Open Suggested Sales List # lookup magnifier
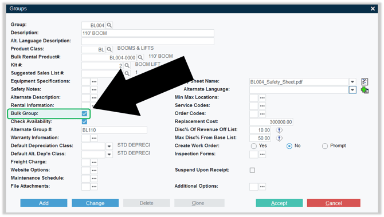Image resolution: width=384 pixels, height=217 pixels. point(127,73)
